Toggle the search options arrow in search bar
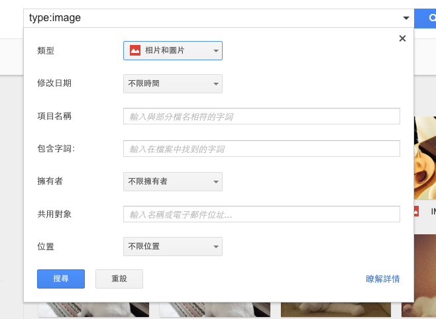436x319 pixels. point(406,18)
